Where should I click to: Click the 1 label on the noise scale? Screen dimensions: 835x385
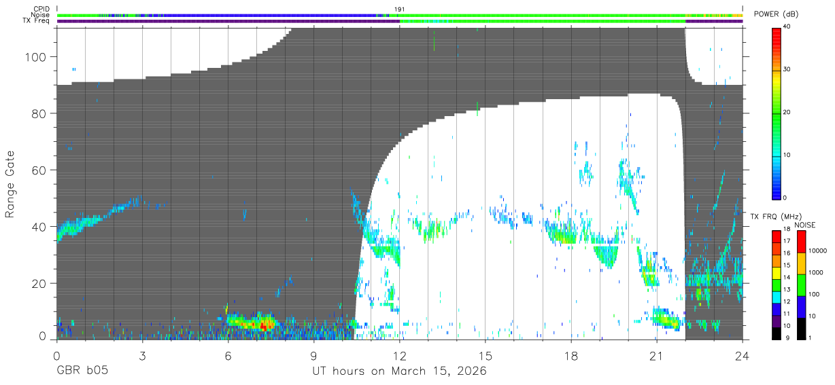click(808, 337)
